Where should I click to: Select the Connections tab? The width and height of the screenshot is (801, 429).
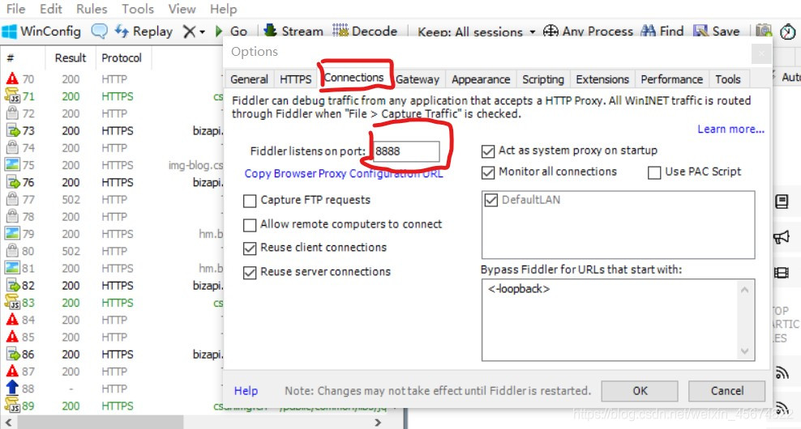click(353, 78)
